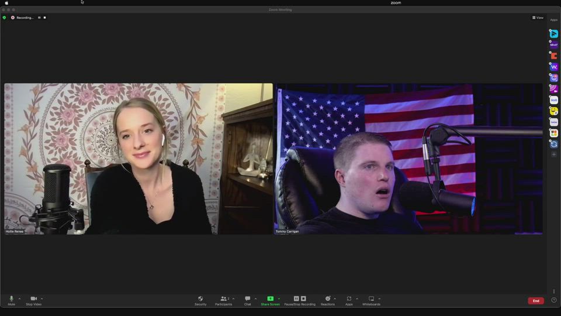Click the green encryption shield icon

pos(4,18)
